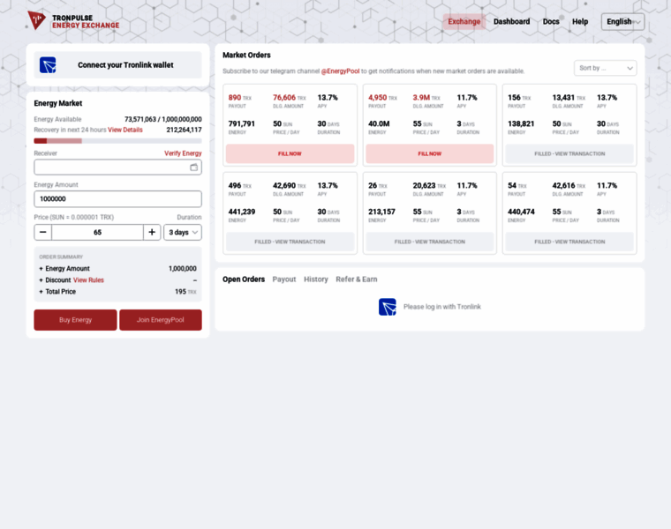
Task: Click the 212,264,117 recovery value
Action: pos(184,130)
